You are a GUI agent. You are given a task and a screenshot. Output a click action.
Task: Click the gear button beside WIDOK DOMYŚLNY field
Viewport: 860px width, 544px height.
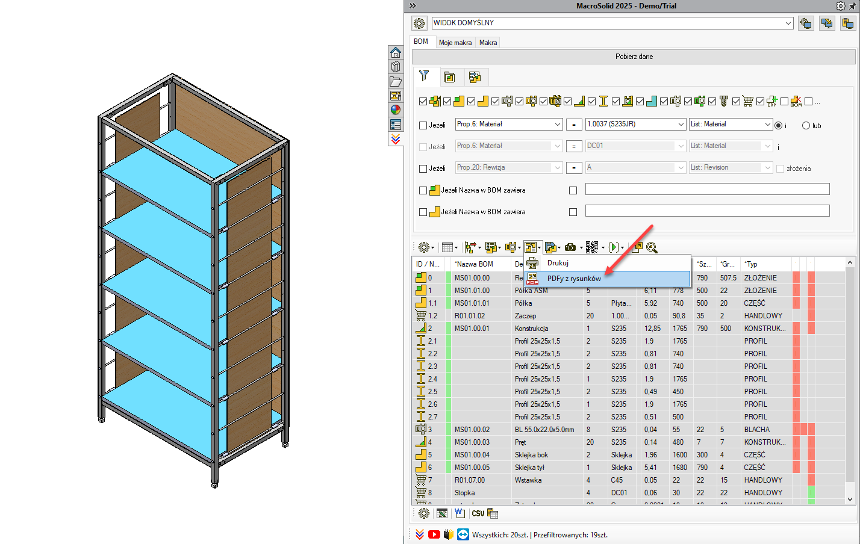tap(419, 23)
